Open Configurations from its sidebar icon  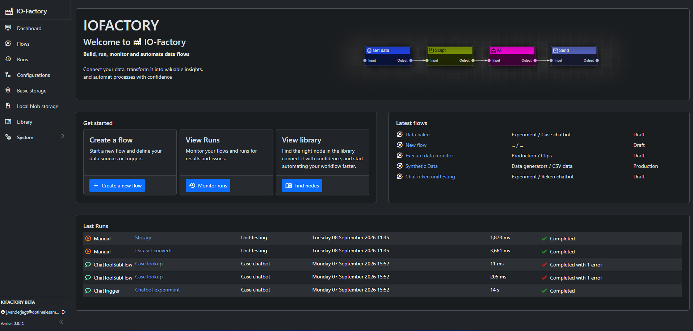[x=8, y=75]
